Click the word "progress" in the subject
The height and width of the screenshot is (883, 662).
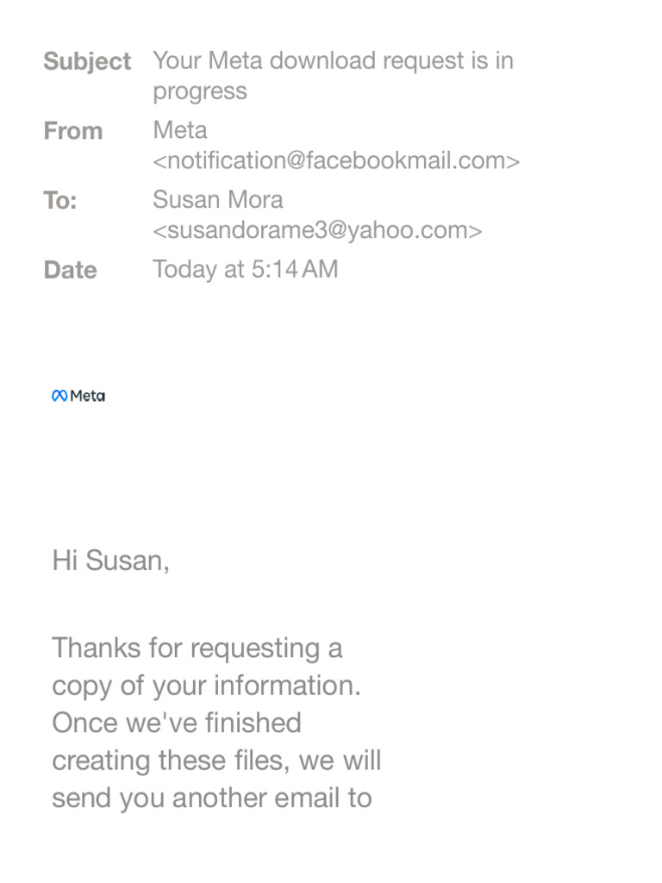[200, 91]
